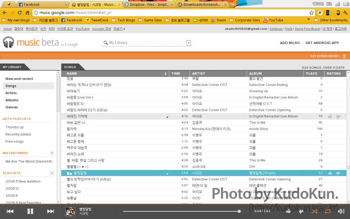This screenshot has width=350, height=219.
Task: Bookmark this page with the star
Action: 312,13
